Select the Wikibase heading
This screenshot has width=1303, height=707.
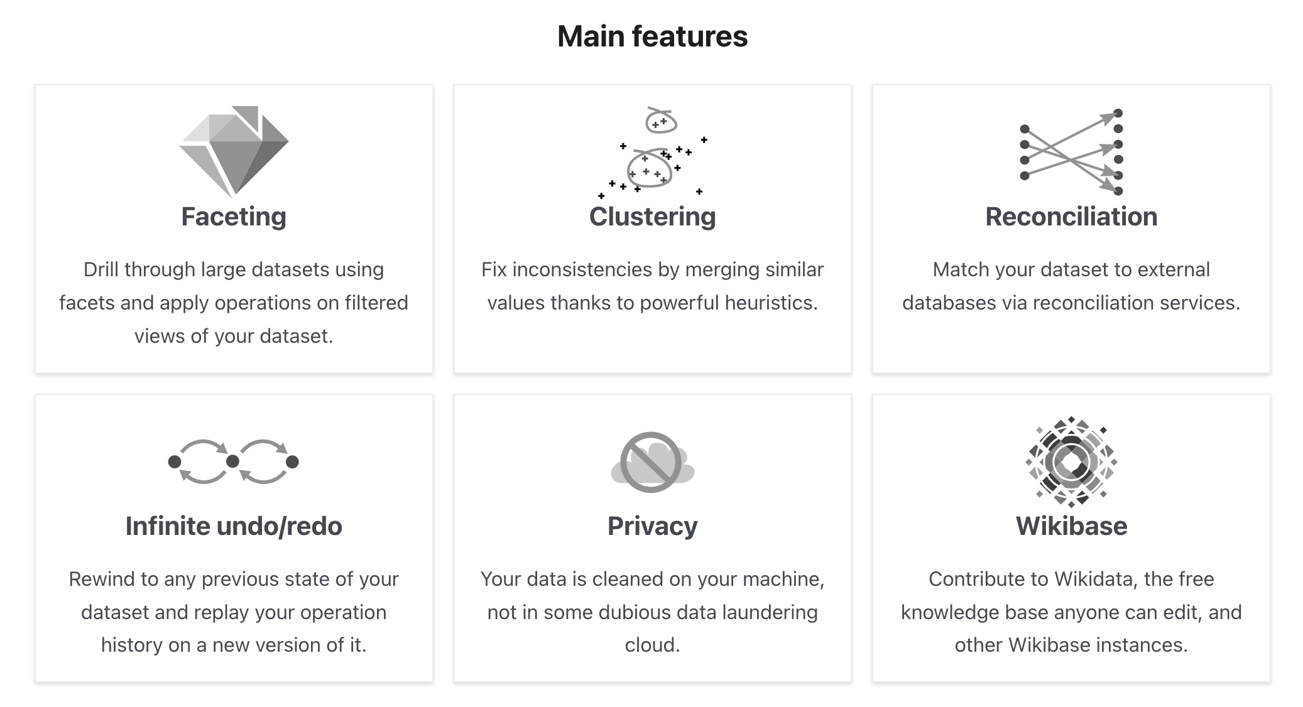[1071, 526]
